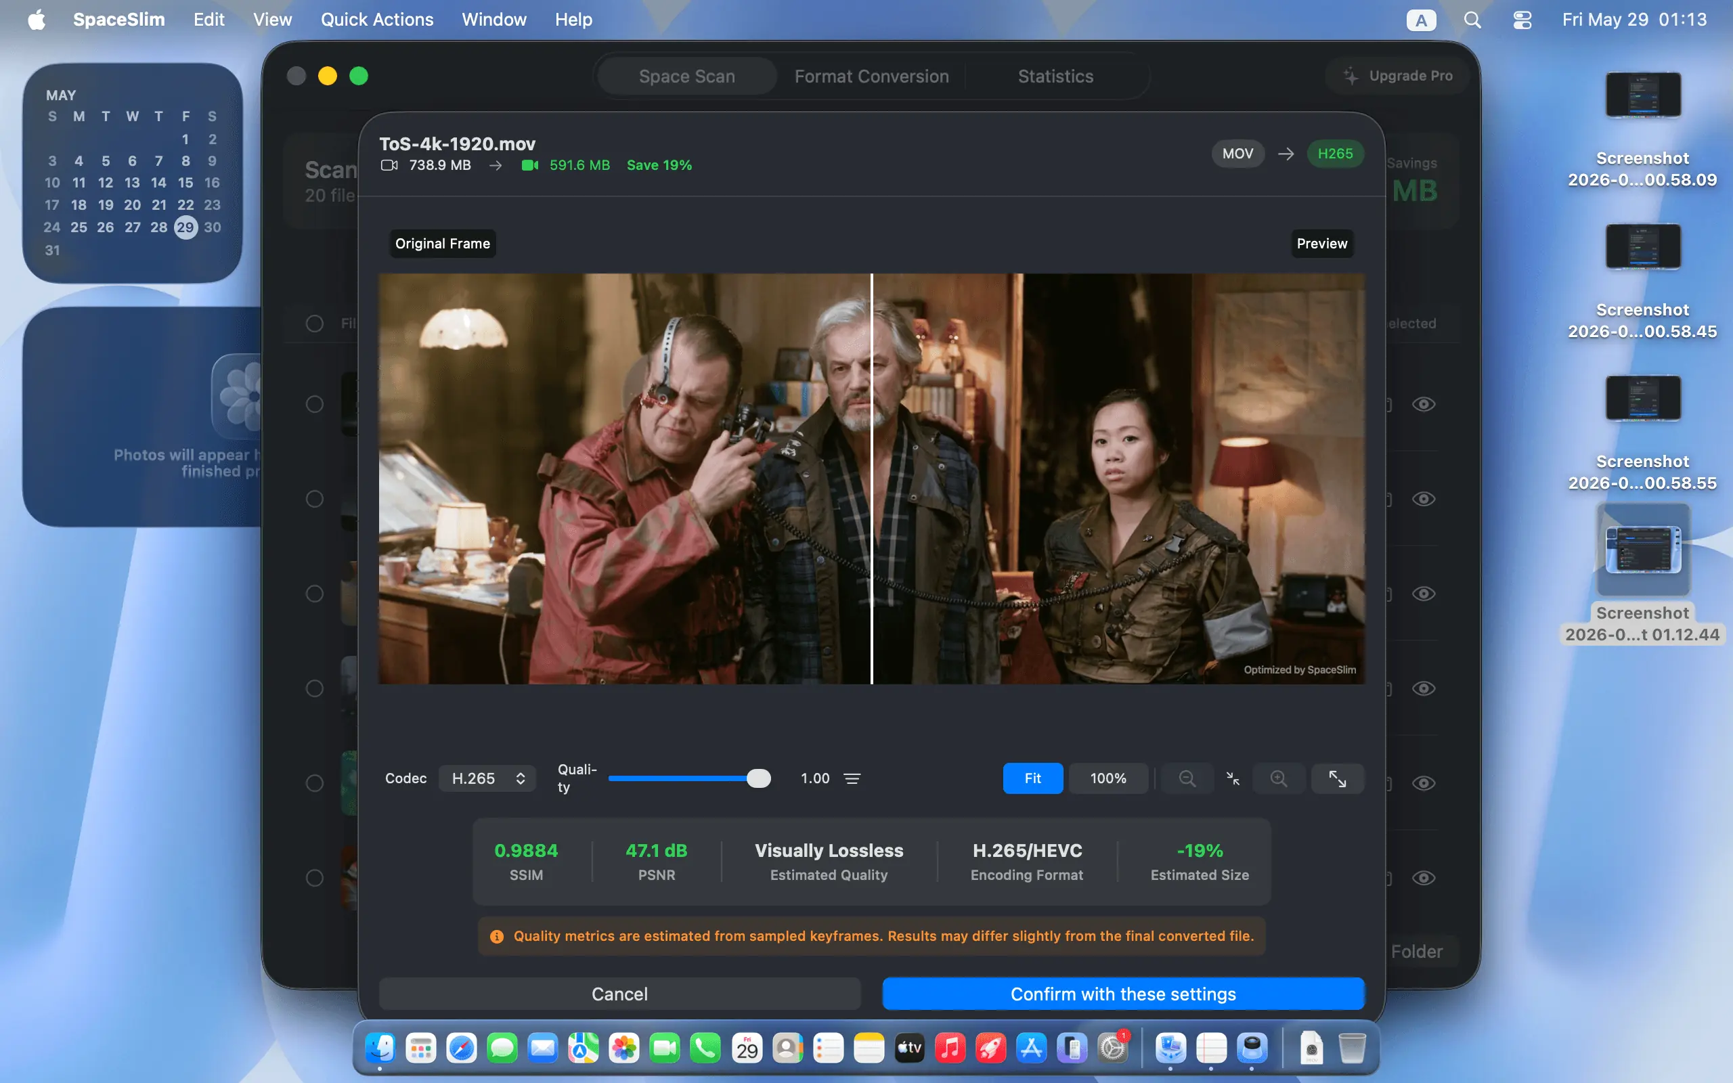Switch to the Format Conversion tab
This screenshot has width=1733, height=1083.
871,76
